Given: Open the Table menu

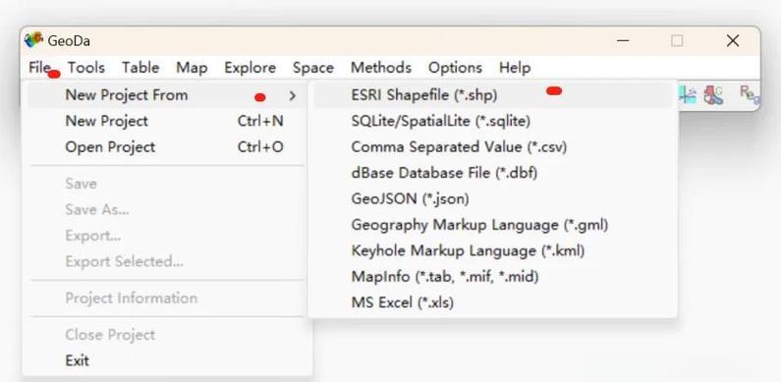Looking at the screenshot, I should click(140, 68).
